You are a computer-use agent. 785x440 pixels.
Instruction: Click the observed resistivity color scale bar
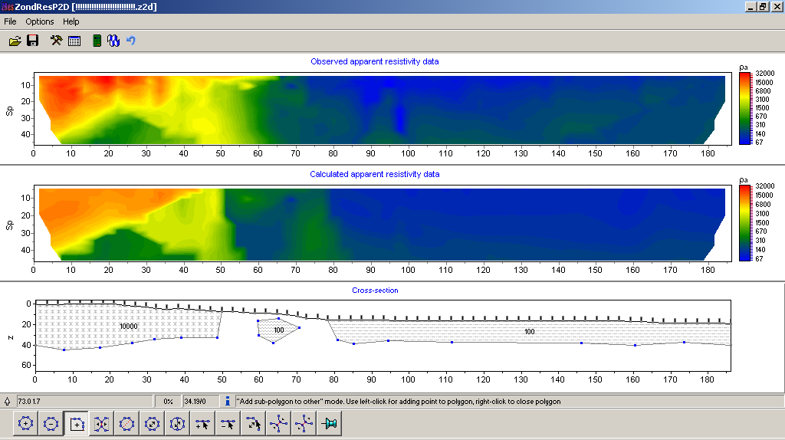(x=744, y=108)
